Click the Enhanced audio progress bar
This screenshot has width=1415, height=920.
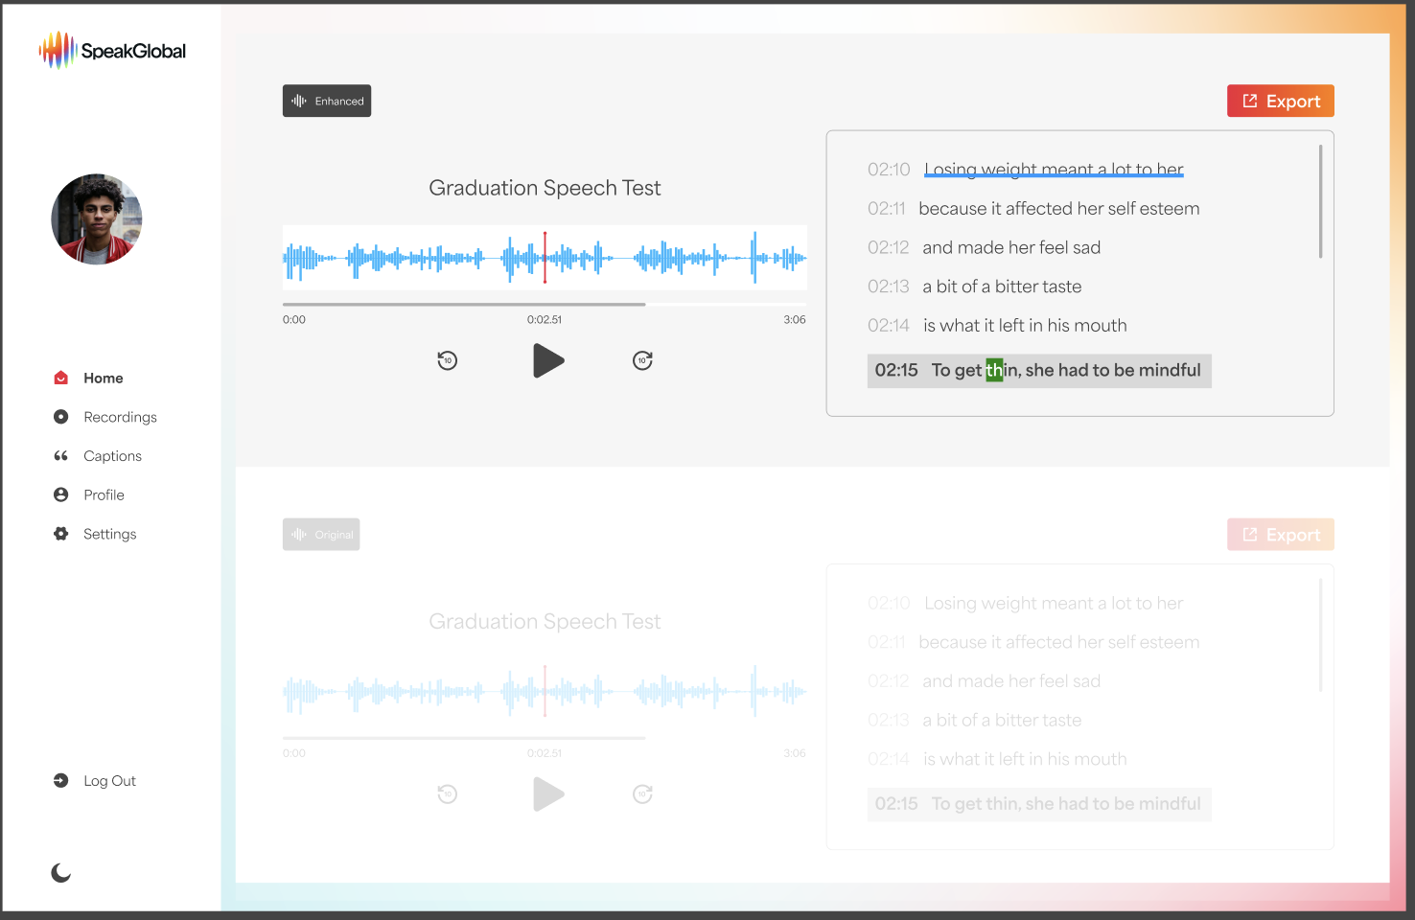[545, 305]
